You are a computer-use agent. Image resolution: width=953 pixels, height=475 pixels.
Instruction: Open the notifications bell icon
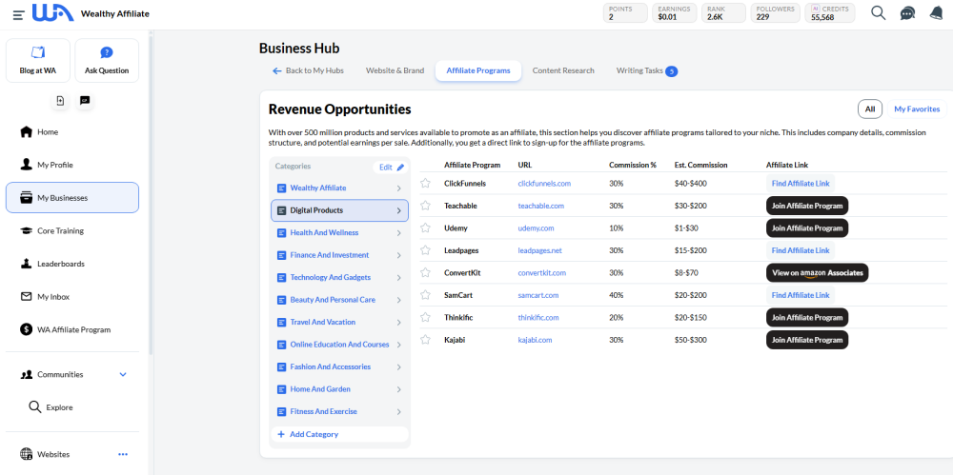pos(936,13)
